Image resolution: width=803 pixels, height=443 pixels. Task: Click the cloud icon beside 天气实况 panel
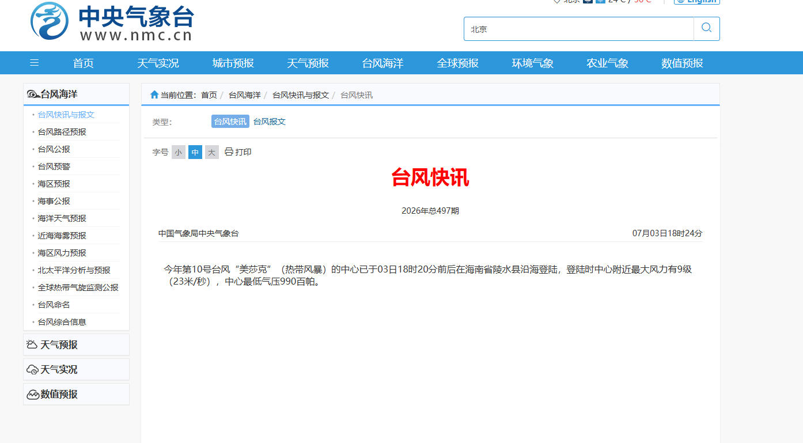[32, 369]
